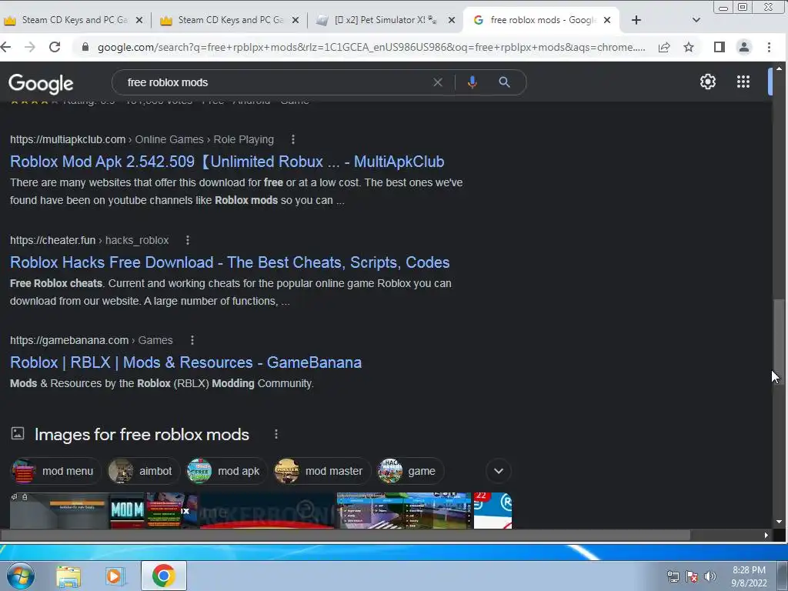The width and height of the screenshot is (788, 591).
Task: Click the Chrome address bar URL
Action: tap(371, 47)
